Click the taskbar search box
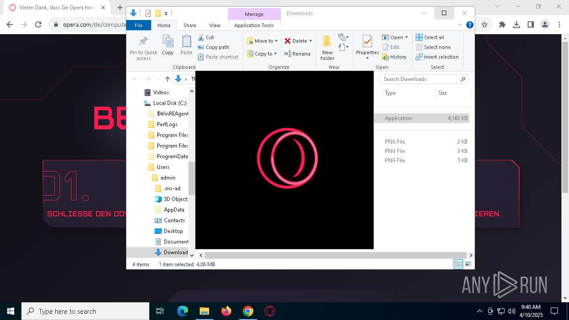The width and height of the screenshot is (569, 320). point(85,311)
